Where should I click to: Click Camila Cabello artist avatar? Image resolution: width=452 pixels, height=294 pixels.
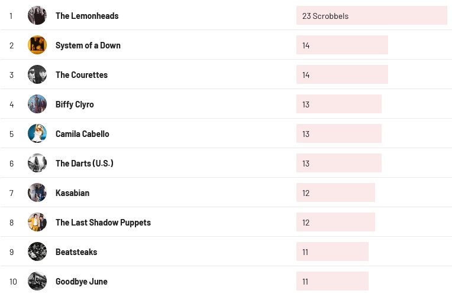[37, 133]
